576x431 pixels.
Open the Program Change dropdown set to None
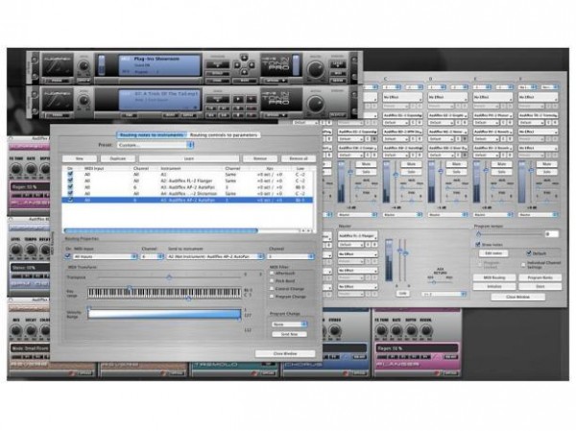(290, 323)
